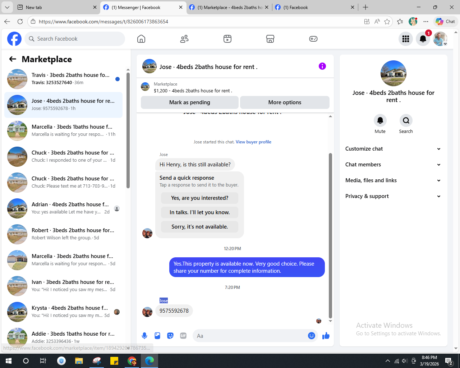
Task: Send quick reply Sorry, it's not available.
Action: coord(199,227)
